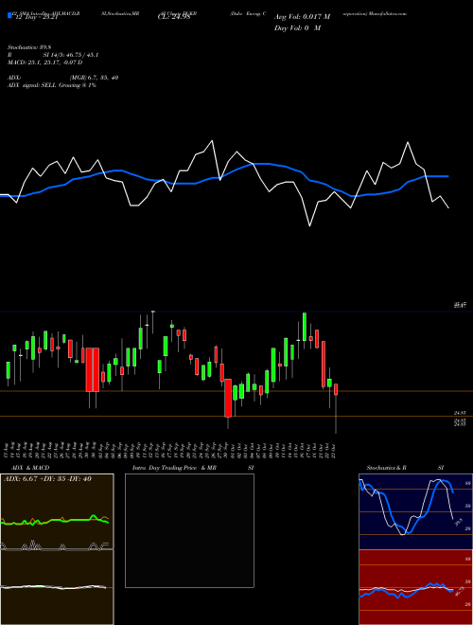The height and width of the screenshot is (625, 473).
Task: Click the tall red candlestick with the lowest body
Action: point(228,398)
